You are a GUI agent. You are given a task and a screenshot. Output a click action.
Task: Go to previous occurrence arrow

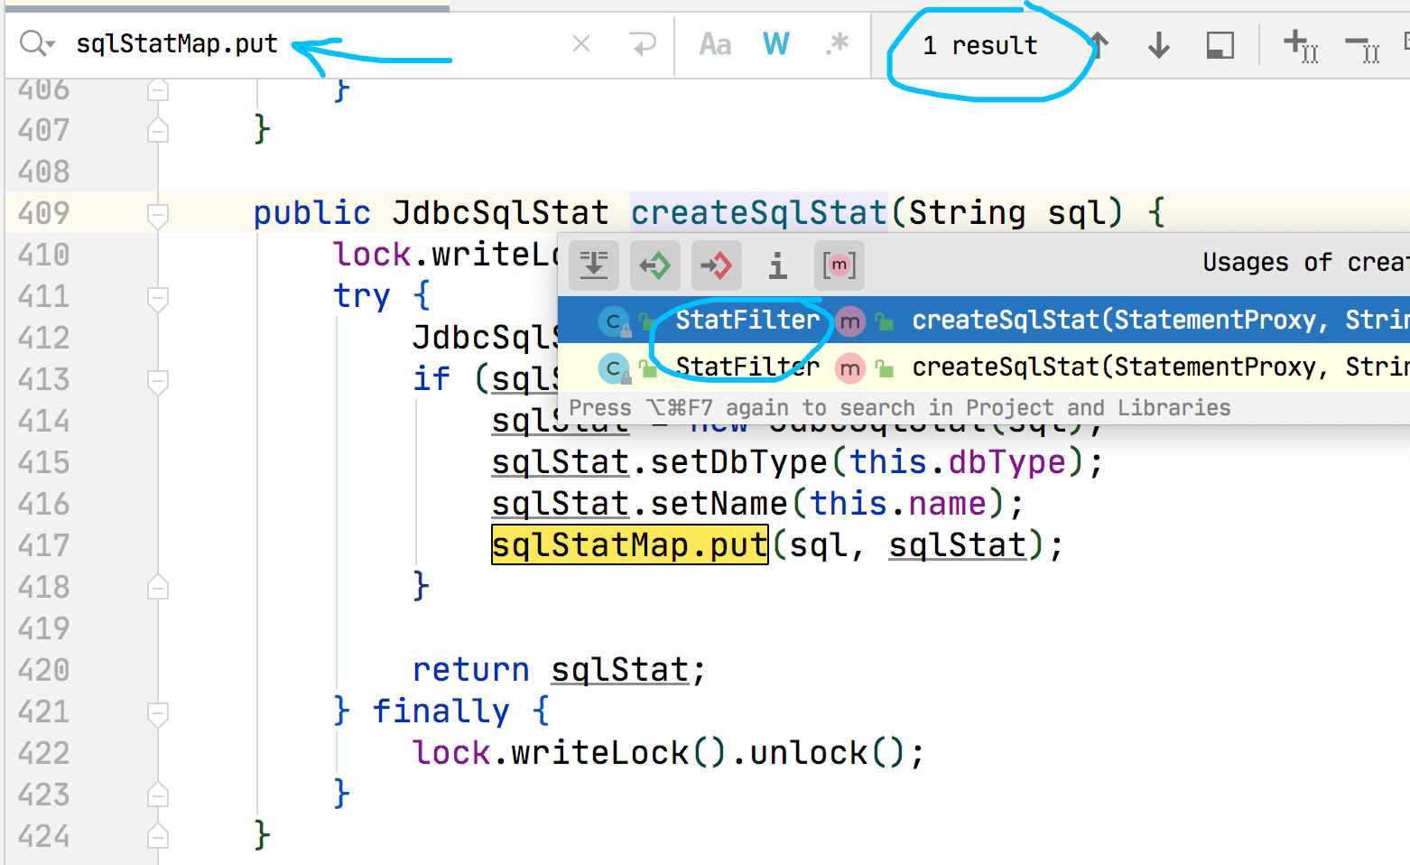(x=1099, y=44)
